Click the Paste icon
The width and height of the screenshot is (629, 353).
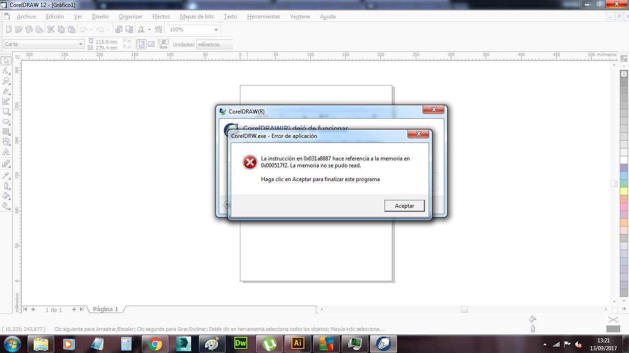[x=71, y=29]
